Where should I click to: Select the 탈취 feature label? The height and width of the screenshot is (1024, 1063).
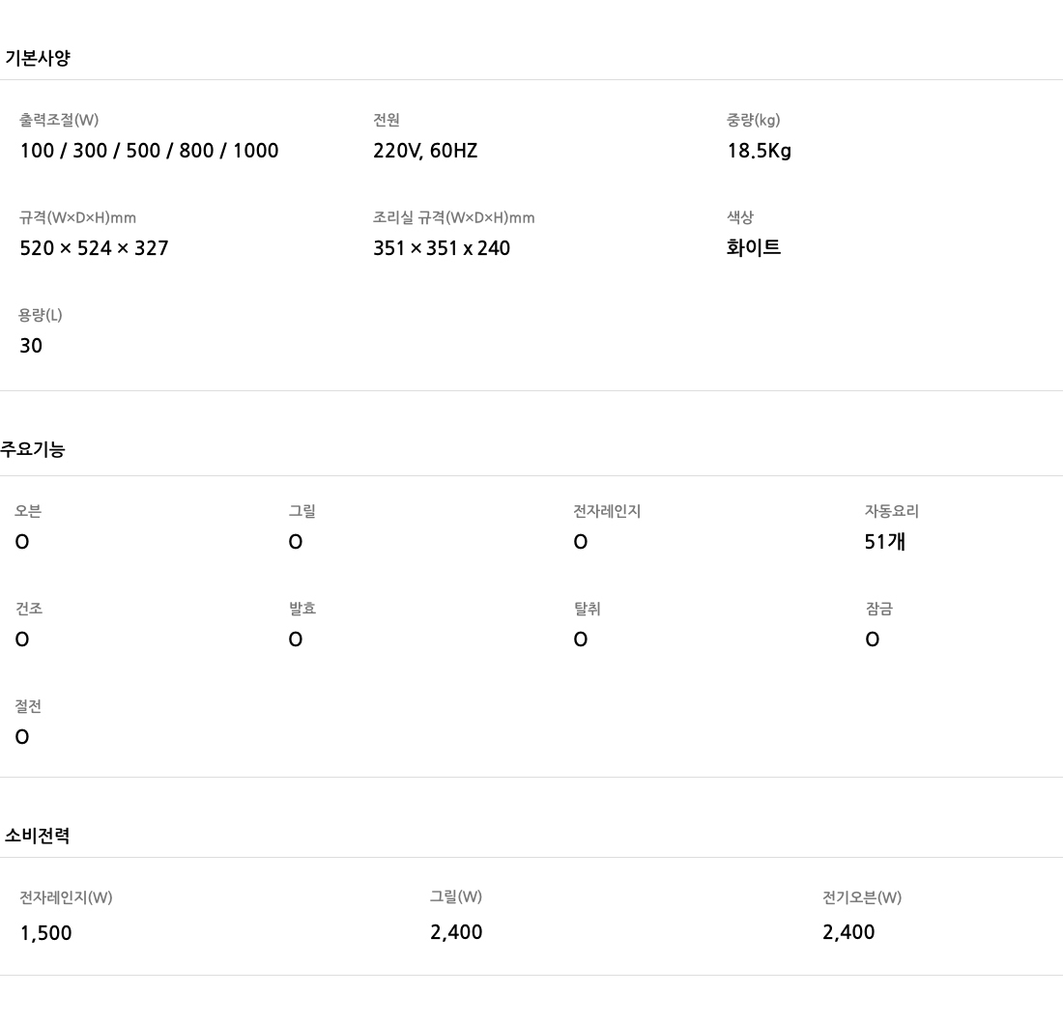587,609
